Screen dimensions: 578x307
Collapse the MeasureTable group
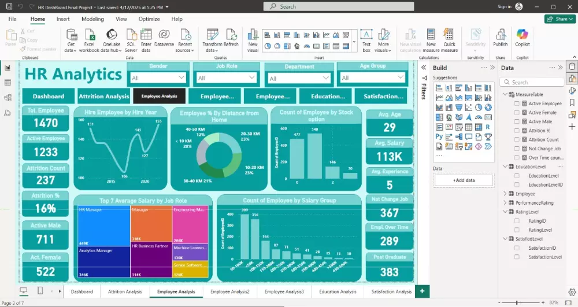(x=505, y=94)
